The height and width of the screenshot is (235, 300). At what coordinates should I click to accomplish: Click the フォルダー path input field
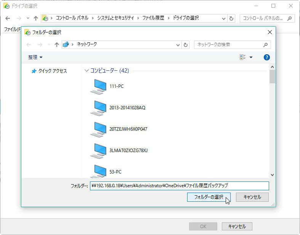pyautogui.click(x=180, y=186)
